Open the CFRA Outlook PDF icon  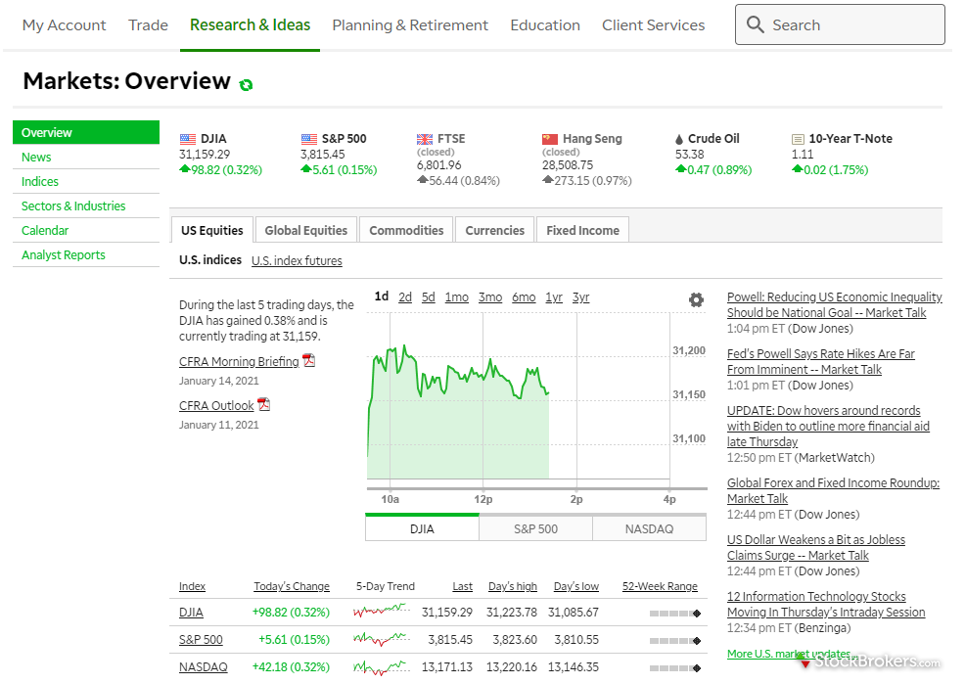coord(264,404)
